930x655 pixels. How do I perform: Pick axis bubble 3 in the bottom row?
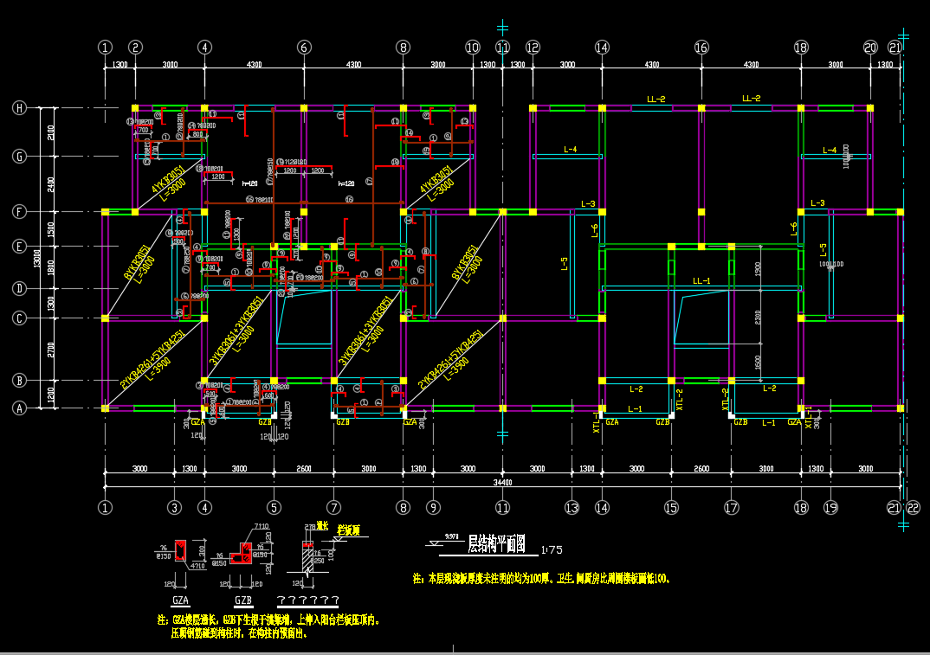pos(174,508)
